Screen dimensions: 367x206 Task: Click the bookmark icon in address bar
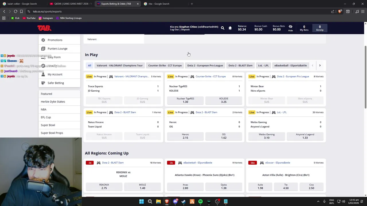click(21, 11)
